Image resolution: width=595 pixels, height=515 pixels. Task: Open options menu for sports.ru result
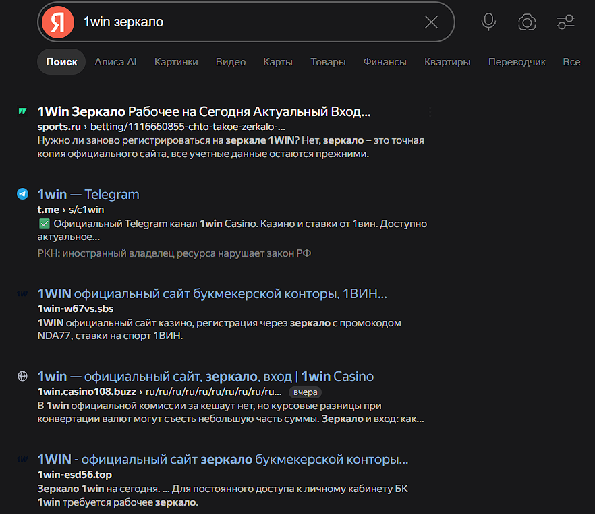[430, 112]
